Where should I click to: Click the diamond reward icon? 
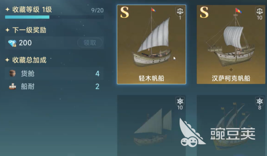[12, 43]
